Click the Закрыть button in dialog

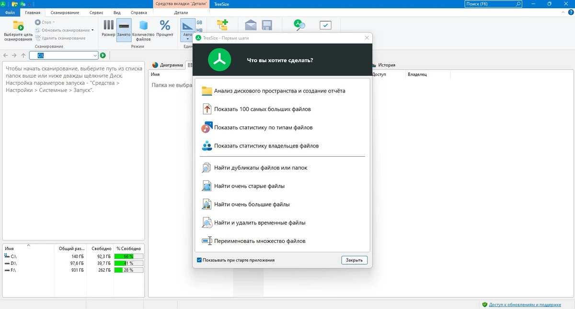(x=355, y=260)
